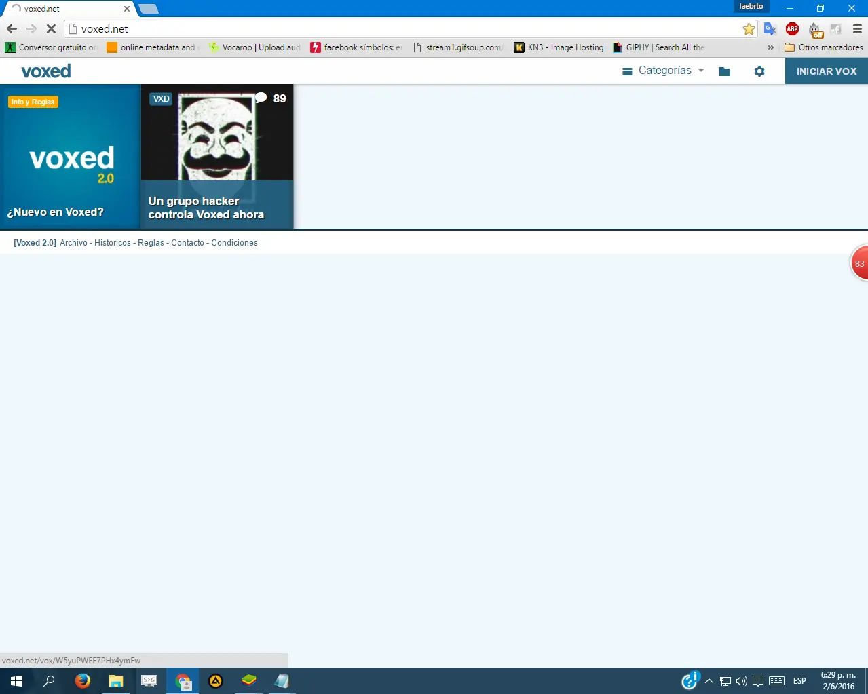
Task: Click the taskbar search magnifier icon
Action: pyautogui.click(x=49, y=681)
